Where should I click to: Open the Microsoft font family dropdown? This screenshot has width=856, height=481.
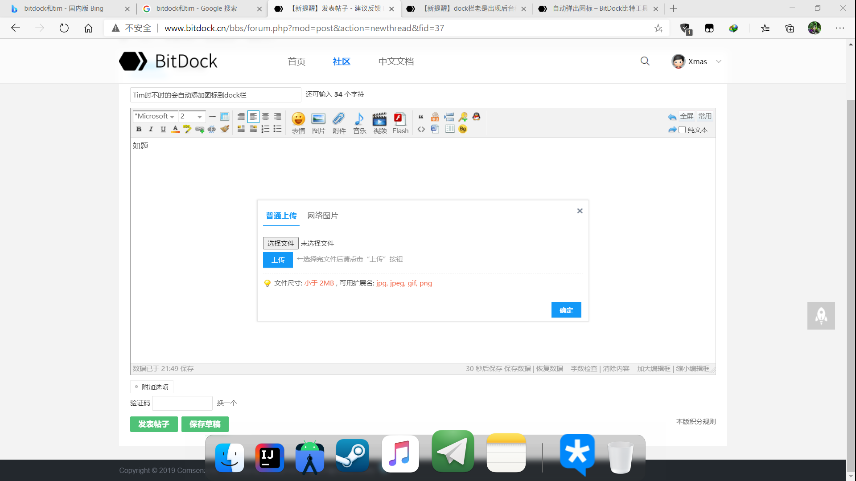tap(155, 116)
